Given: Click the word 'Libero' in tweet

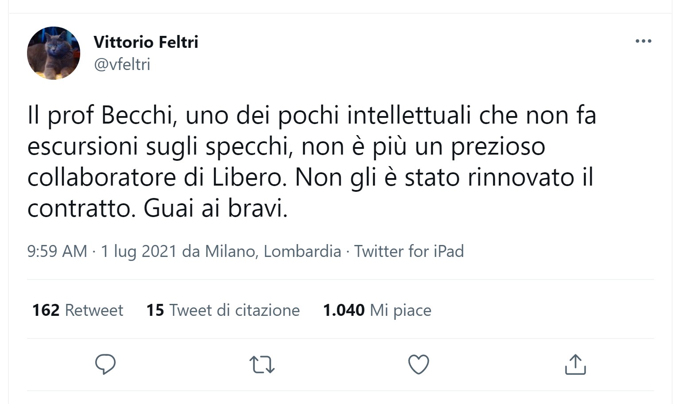Looking at the screenshot, I should pyautogui.click(x=246, y=178).
